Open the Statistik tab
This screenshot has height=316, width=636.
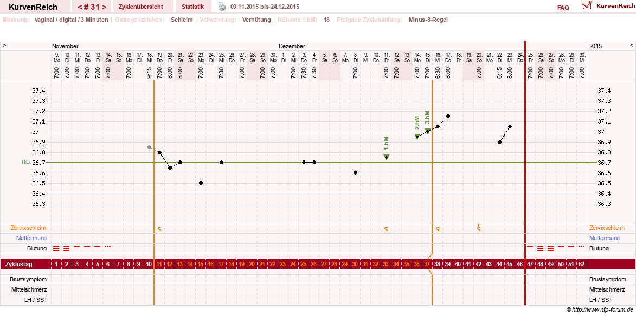point(192,7)
